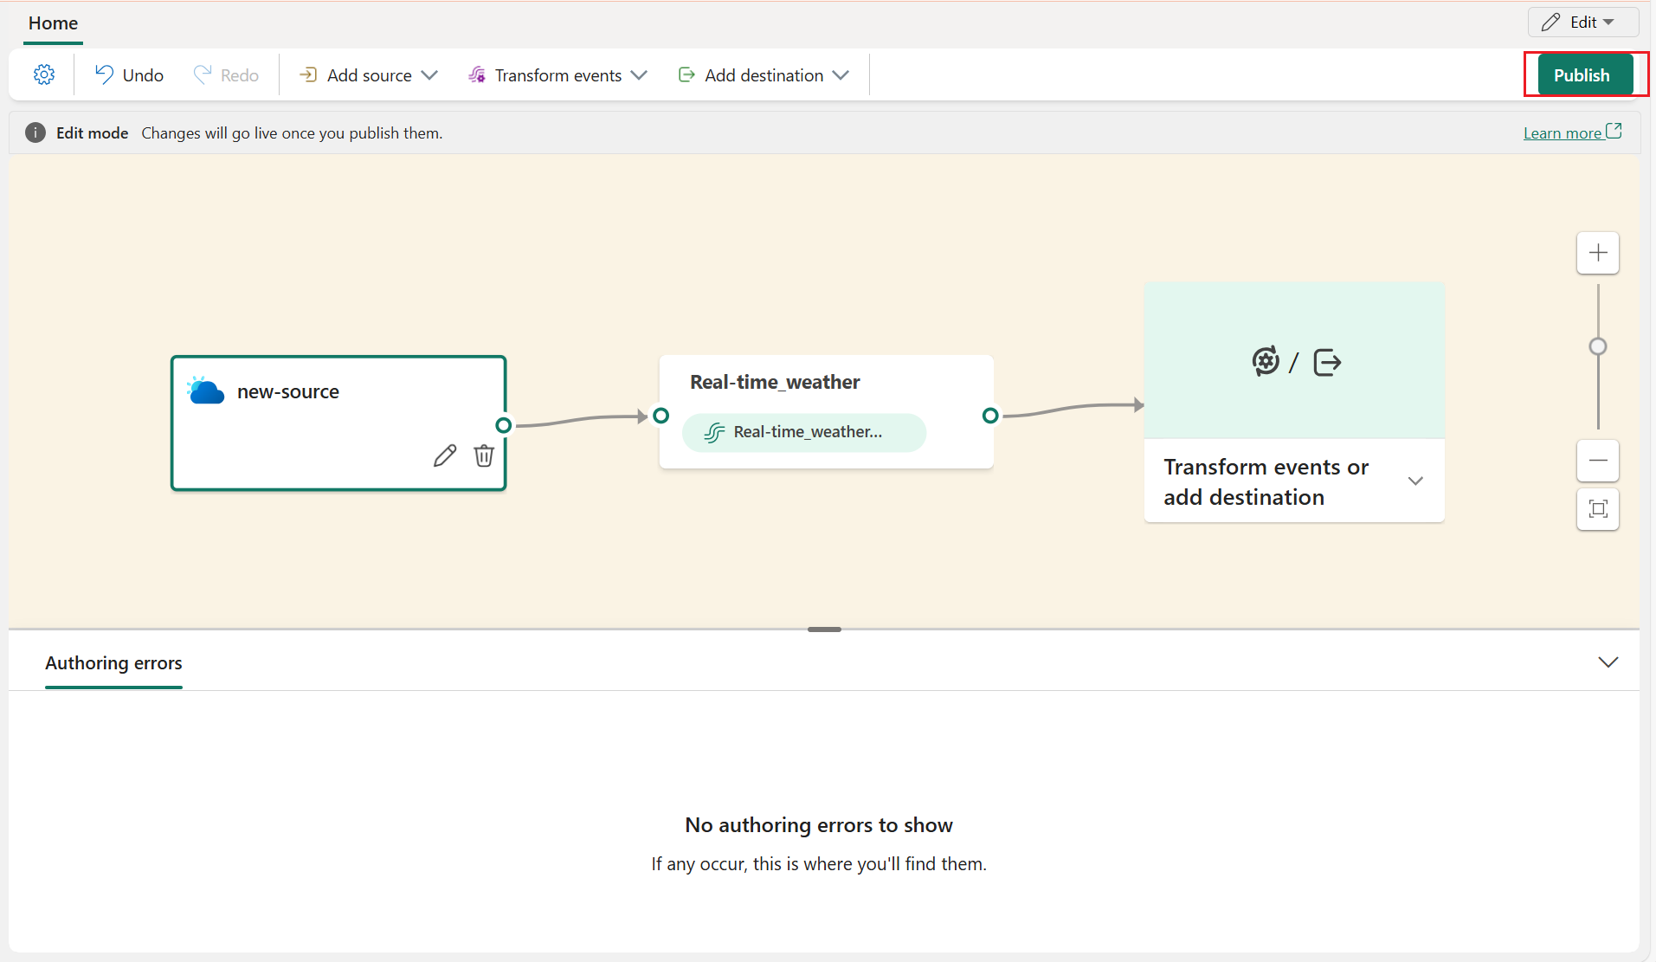Click the zoom out minus button
The height and width of the screenshot is (962, 1656).
[1597, 461]
